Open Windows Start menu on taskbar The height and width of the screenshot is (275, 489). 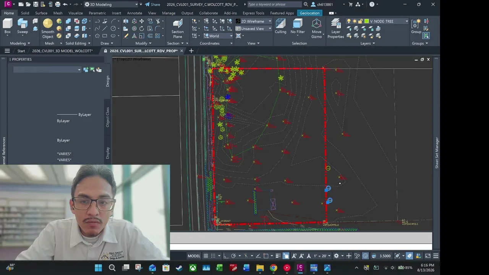(98, 268)
